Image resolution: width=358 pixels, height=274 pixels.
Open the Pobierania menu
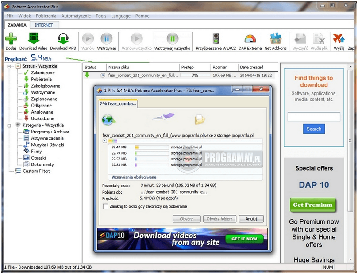46,16
